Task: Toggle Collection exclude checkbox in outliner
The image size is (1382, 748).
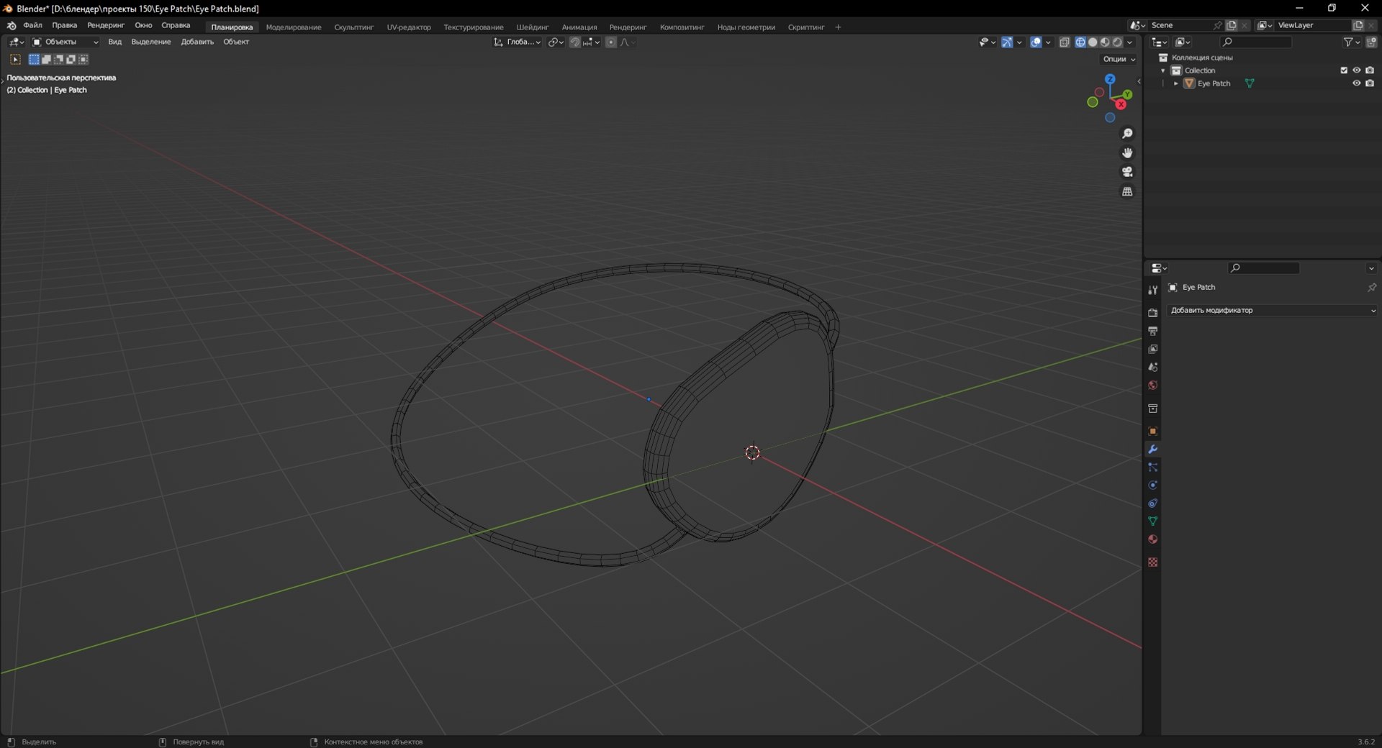Action: [x=1344, y=70]
